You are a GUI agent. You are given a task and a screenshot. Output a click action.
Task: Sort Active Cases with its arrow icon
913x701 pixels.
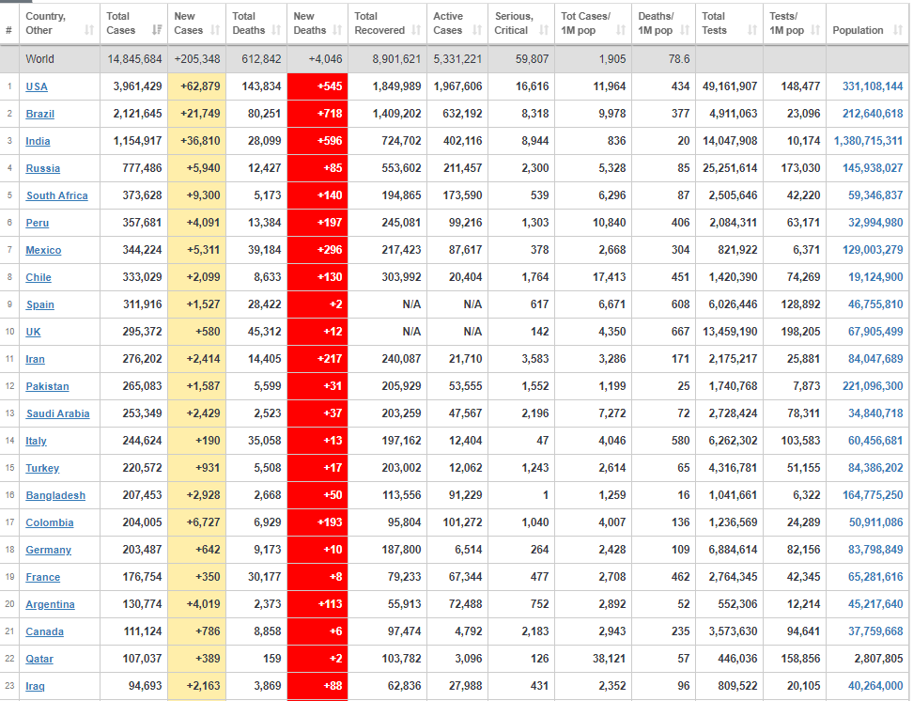[x=477, y=30]
